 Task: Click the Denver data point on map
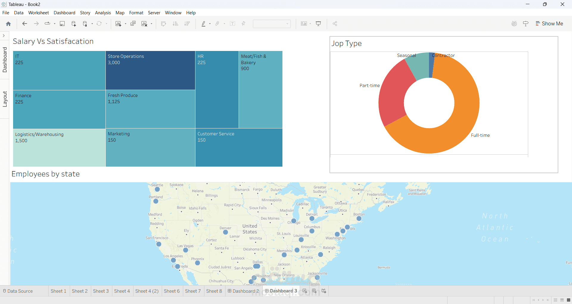[226, 232]
